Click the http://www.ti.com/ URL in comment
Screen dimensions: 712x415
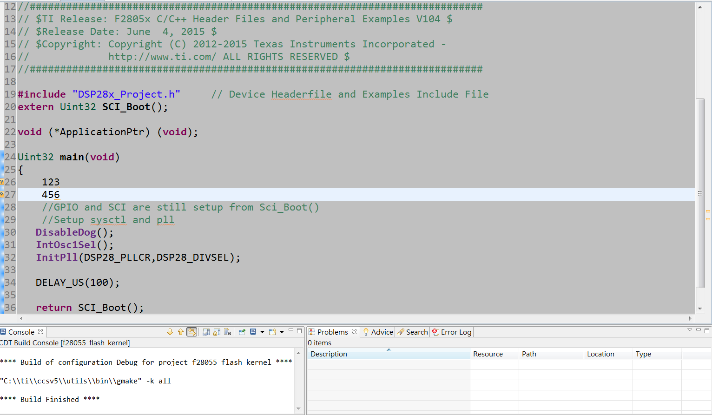click(162, 57)
